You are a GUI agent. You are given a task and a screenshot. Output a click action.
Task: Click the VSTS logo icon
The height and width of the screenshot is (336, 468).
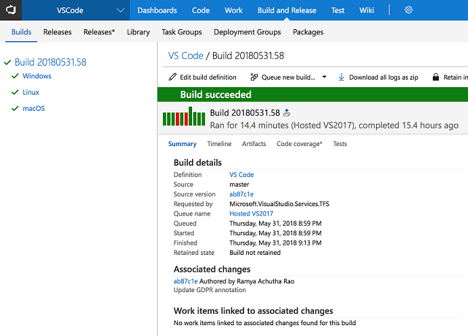click(11, 10)
